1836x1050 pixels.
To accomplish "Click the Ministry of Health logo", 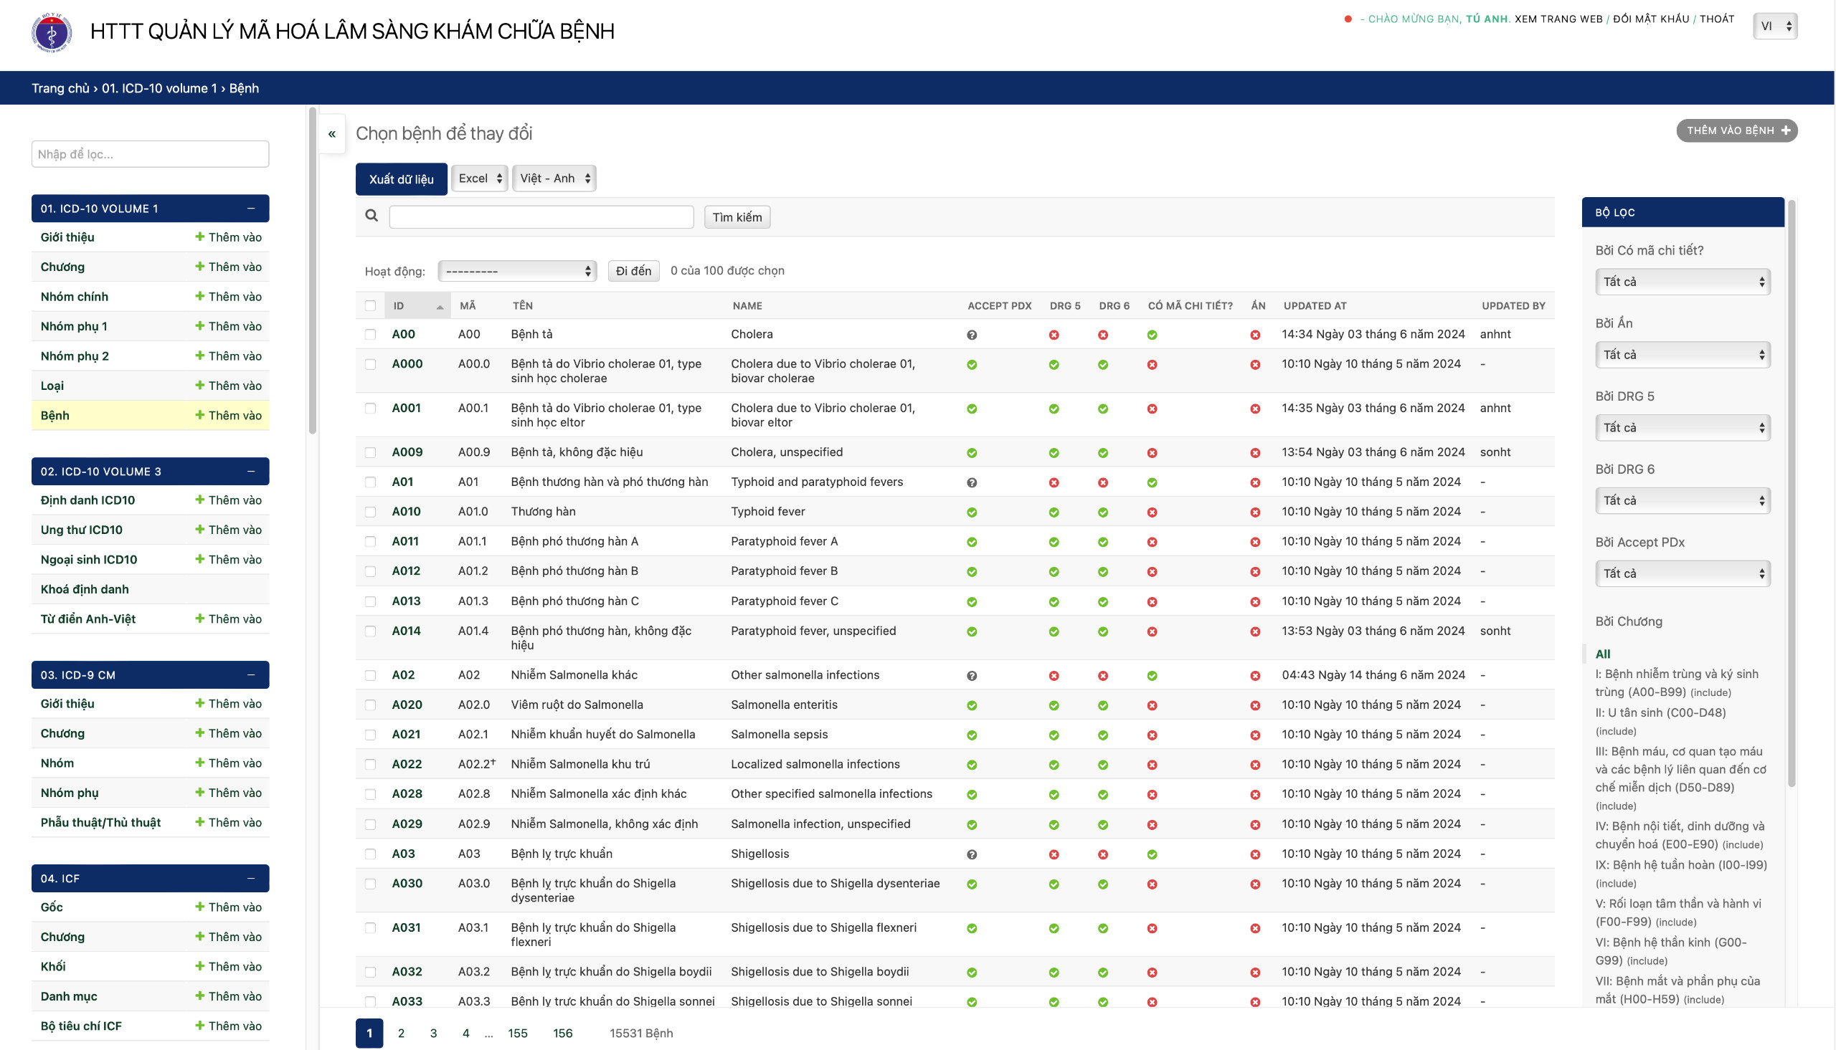I will click(51, 32).
